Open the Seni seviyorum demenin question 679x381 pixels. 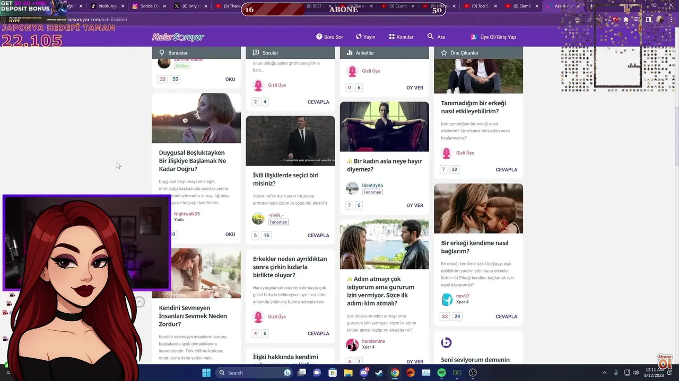475,360
